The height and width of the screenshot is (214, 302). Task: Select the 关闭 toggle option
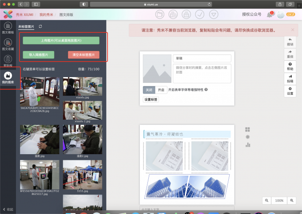coord(149,89)
